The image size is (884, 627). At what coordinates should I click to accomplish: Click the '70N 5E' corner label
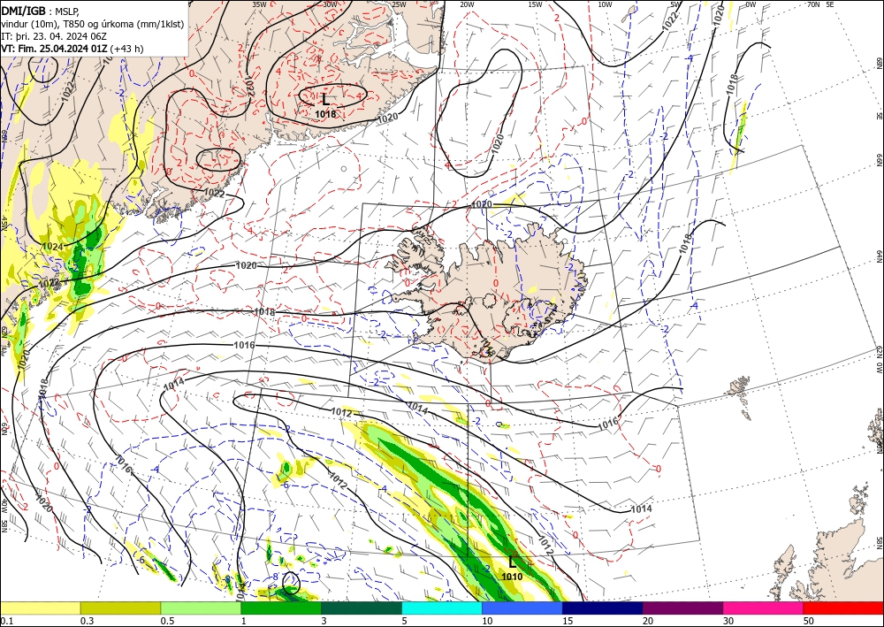pos(820,4)
